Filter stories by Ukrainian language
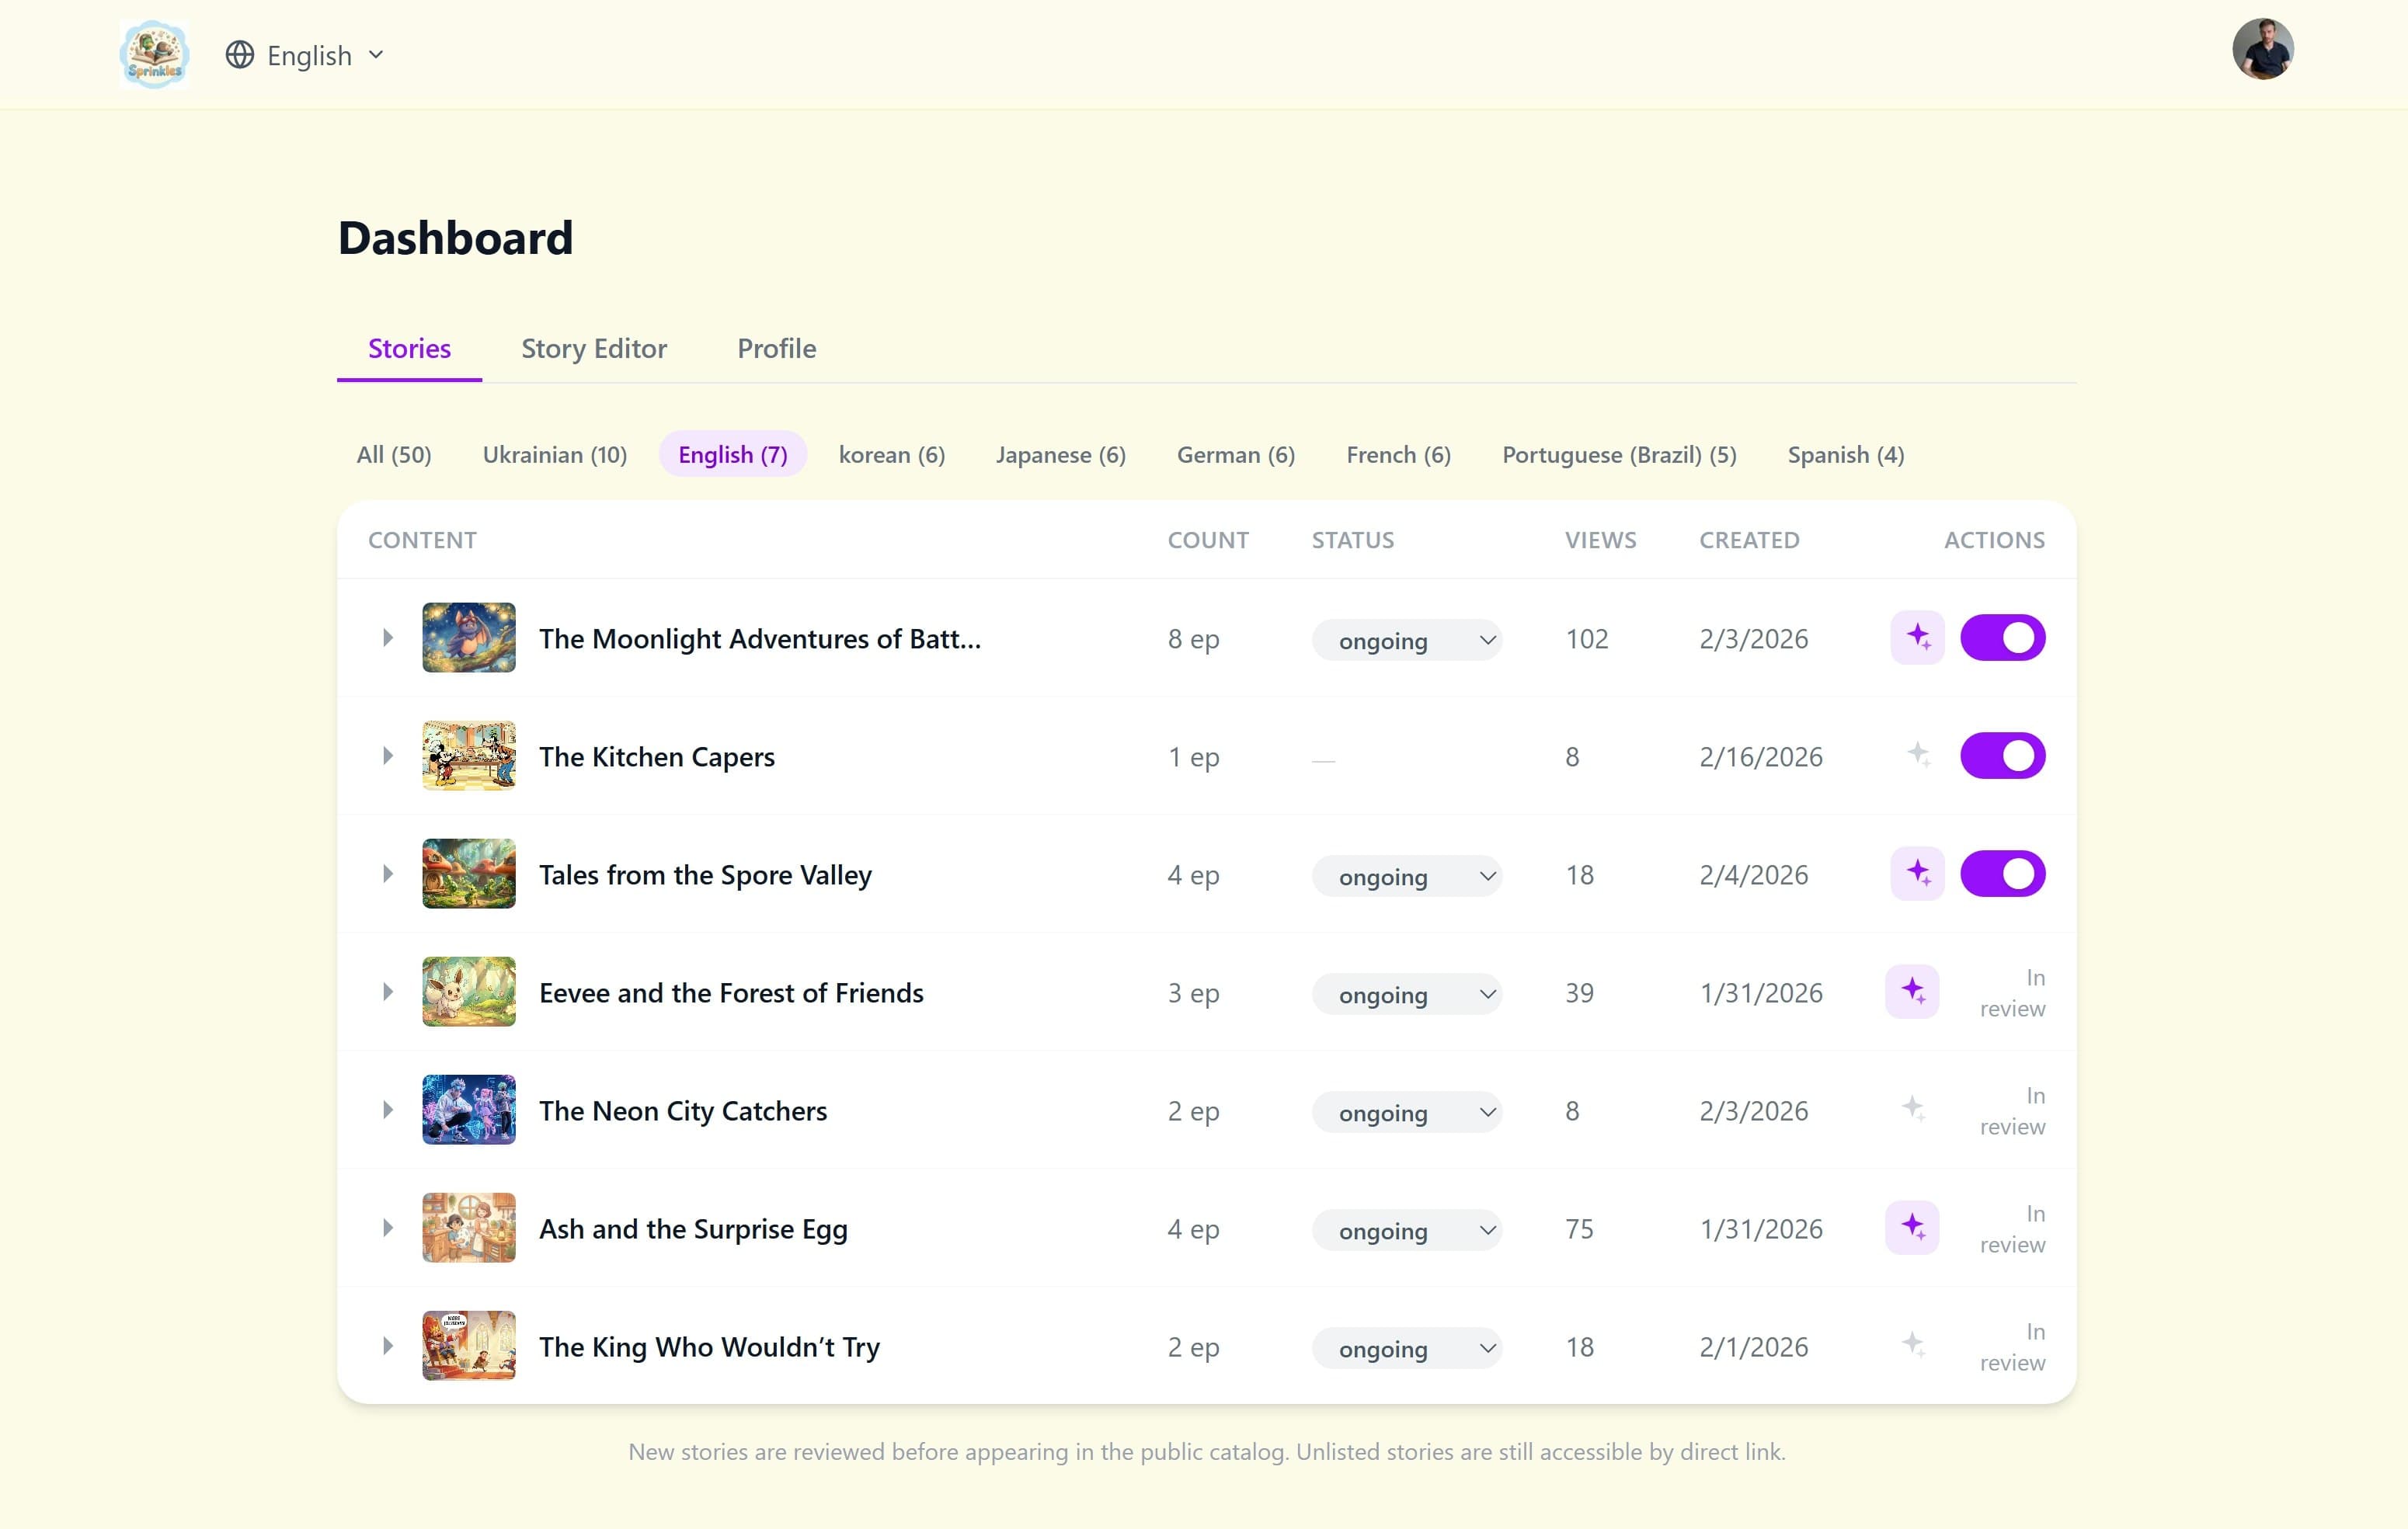This screenshot has height=1529, width=2408. (555, 454)
